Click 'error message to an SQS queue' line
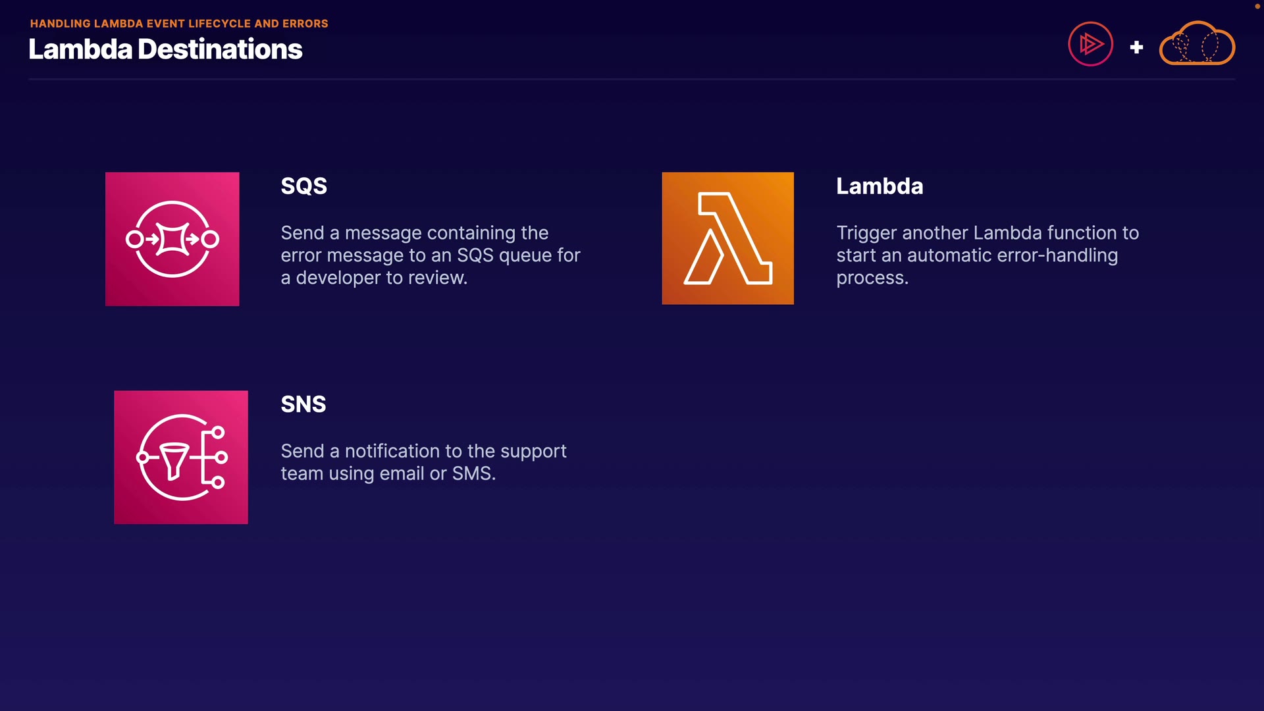The width and height of the screenshot is (1264, 711). [x=430, y=255]
